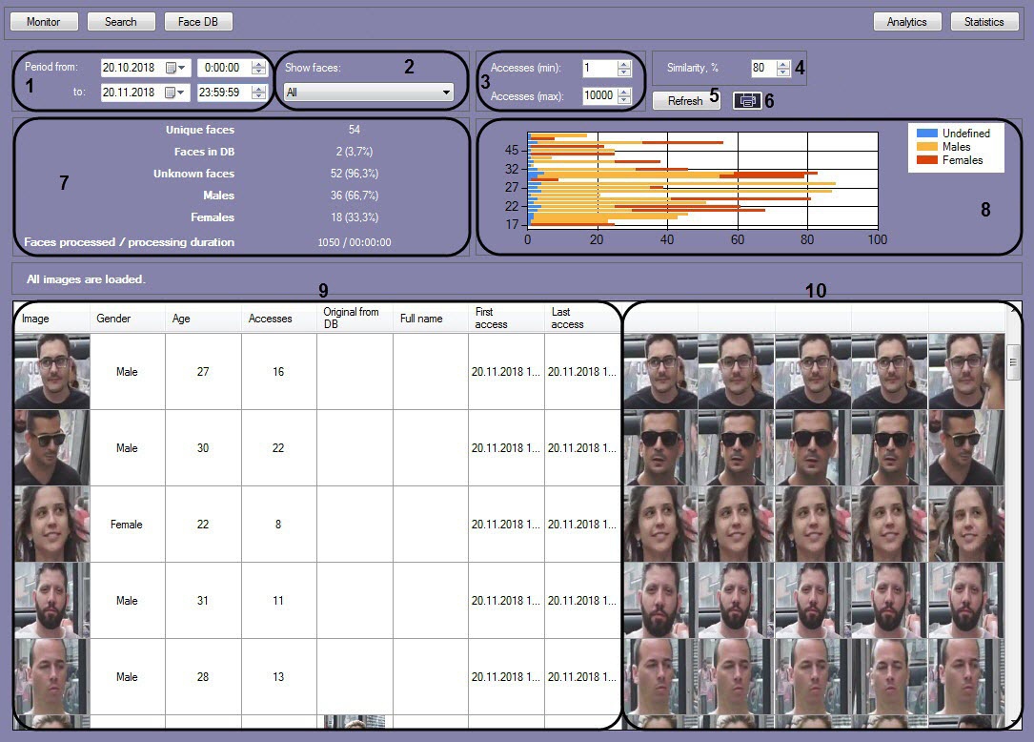Increment the Accesses (min) value
Screen dimensions: 1034x742
(624, 64)
